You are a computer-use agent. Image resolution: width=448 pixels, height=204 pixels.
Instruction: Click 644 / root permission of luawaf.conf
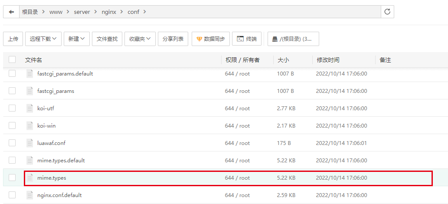(237, 143)
